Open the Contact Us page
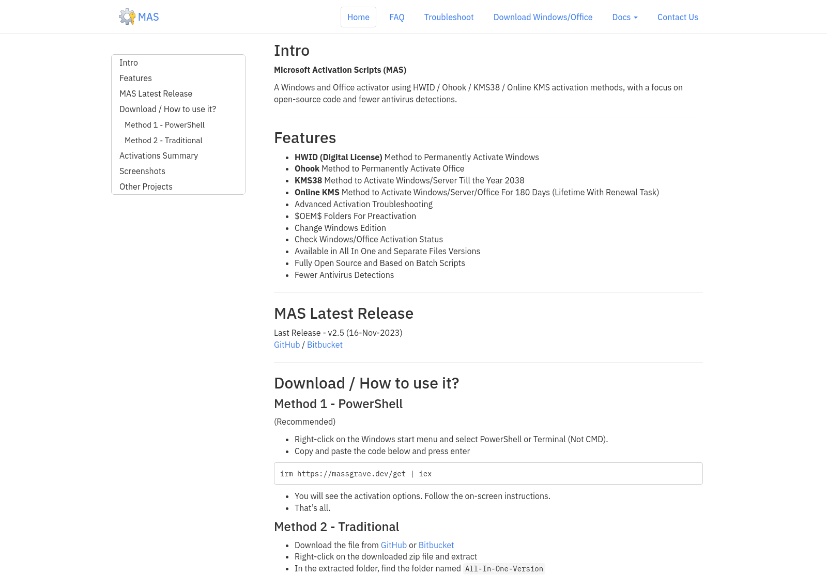The width and height of the screenshot is (827, 575). click(x=678, y=17)
